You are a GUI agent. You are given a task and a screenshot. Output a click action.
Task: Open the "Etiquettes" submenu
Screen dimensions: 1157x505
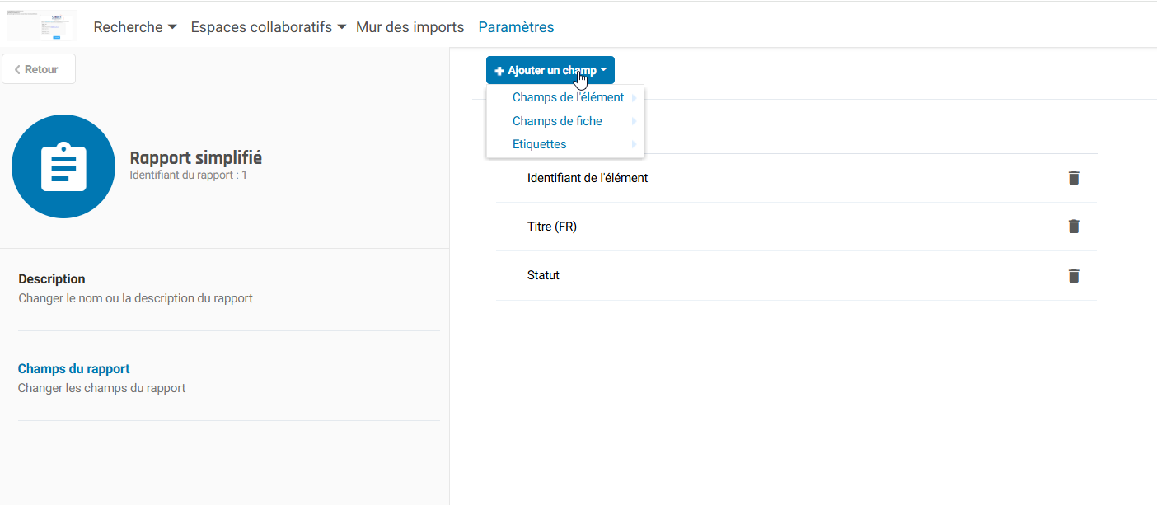[540, 144]
